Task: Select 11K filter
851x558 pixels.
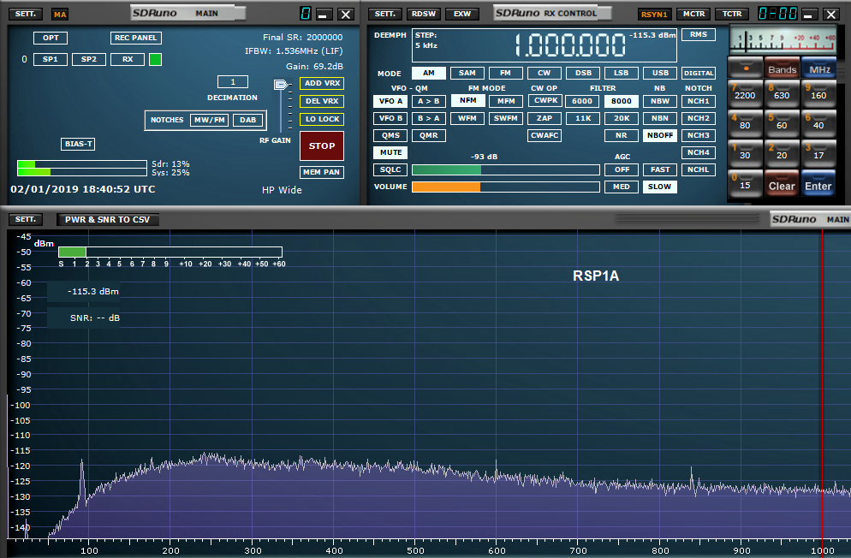Action: tap(583, 118)
